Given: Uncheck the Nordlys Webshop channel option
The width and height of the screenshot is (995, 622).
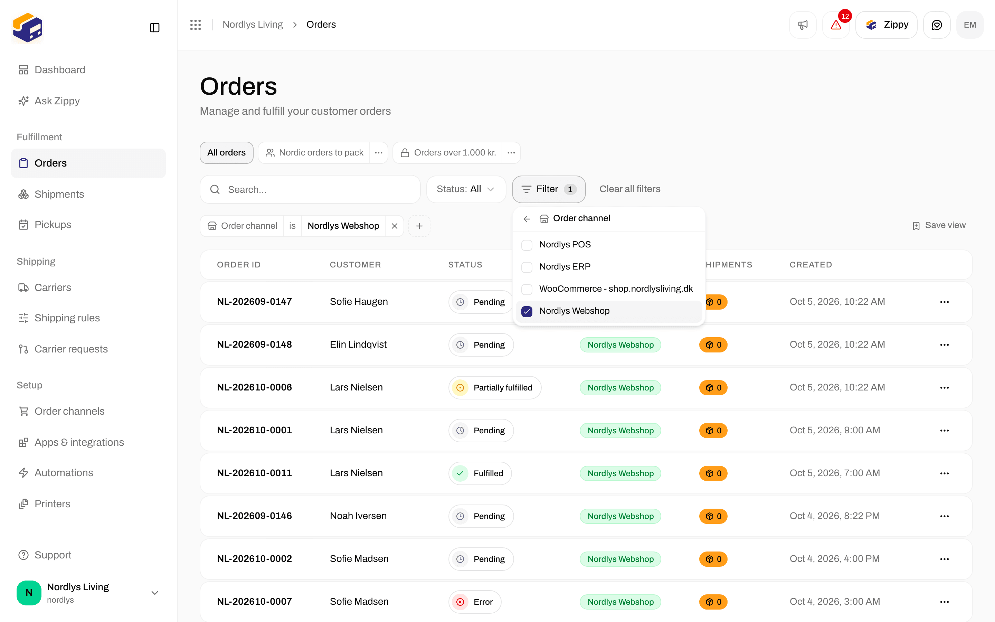Looking at the screenshot, I should [527, 311].
